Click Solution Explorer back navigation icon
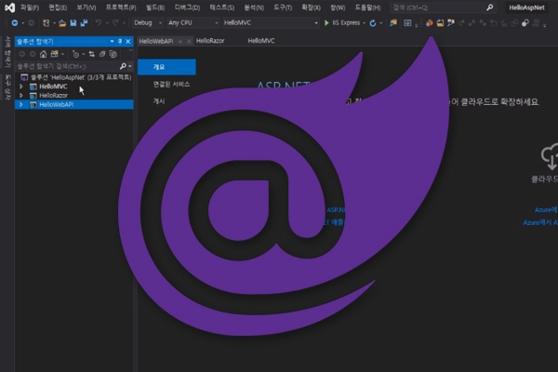This screenshot has height=372, width=558. coord(22,54)
